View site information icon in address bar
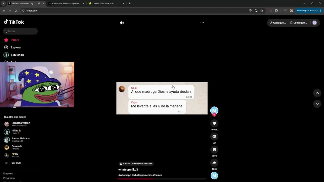 [x=23, y=11]
